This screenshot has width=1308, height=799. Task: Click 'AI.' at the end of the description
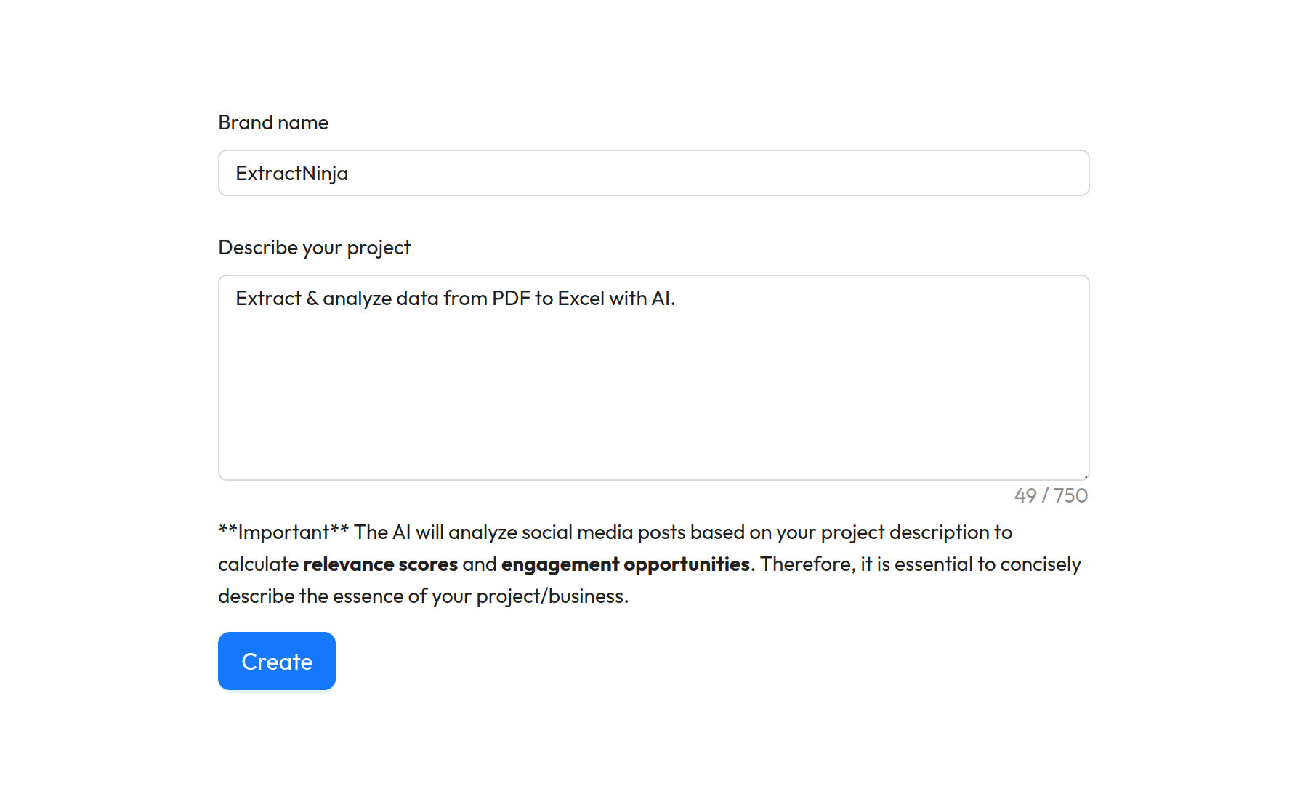[x=663, y=299]
